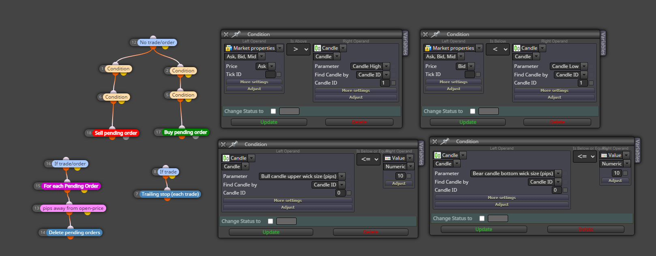This screenshot has width=656, height=256.
Task: Pin the Is Above Condition panel
Action: [236, 34]
